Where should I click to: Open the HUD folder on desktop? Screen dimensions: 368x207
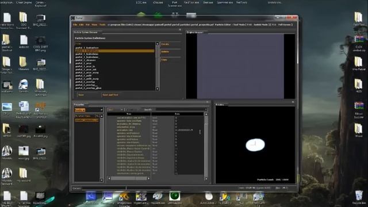coord(359,86)
